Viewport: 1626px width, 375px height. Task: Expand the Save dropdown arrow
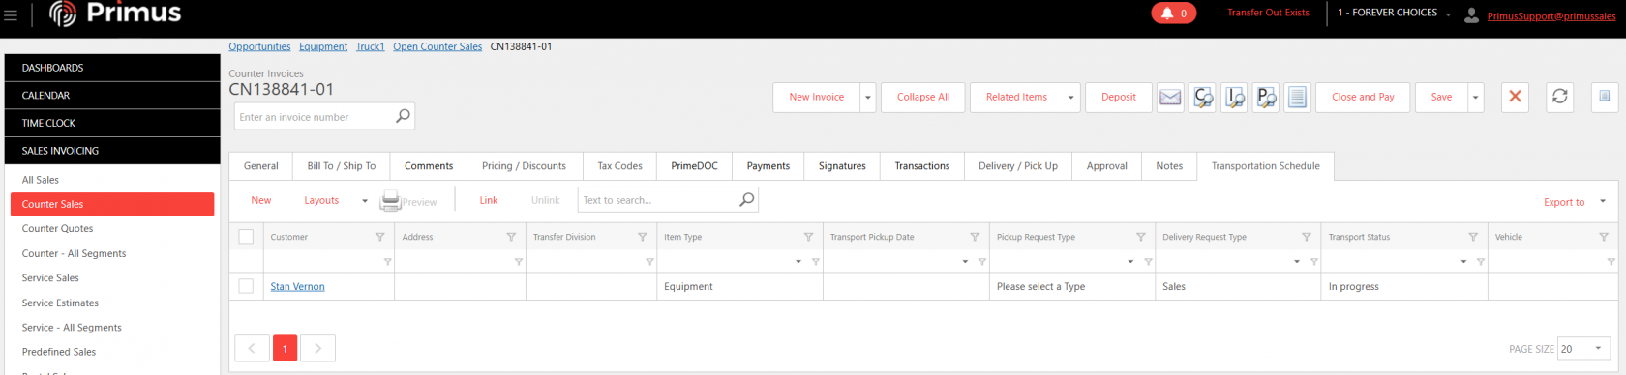pyautogui.click(x=1475, y=98)
